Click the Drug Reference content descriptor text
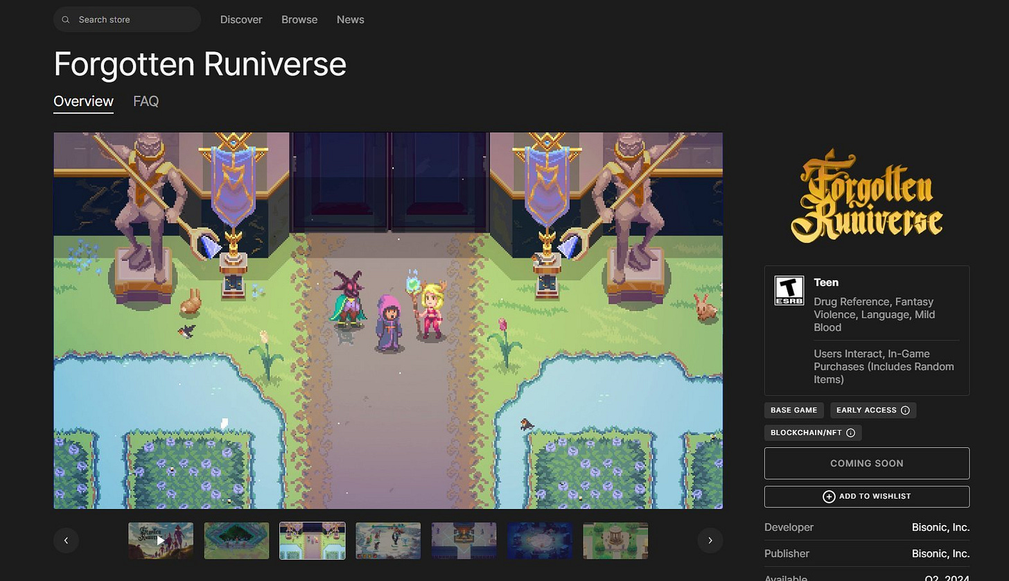Viewport: 1009px width, 581px height. (x=873, y=315)
